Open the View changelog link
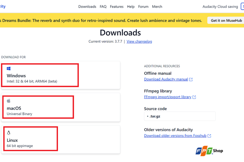Screen dimensions: 244x162 [139, 41]
